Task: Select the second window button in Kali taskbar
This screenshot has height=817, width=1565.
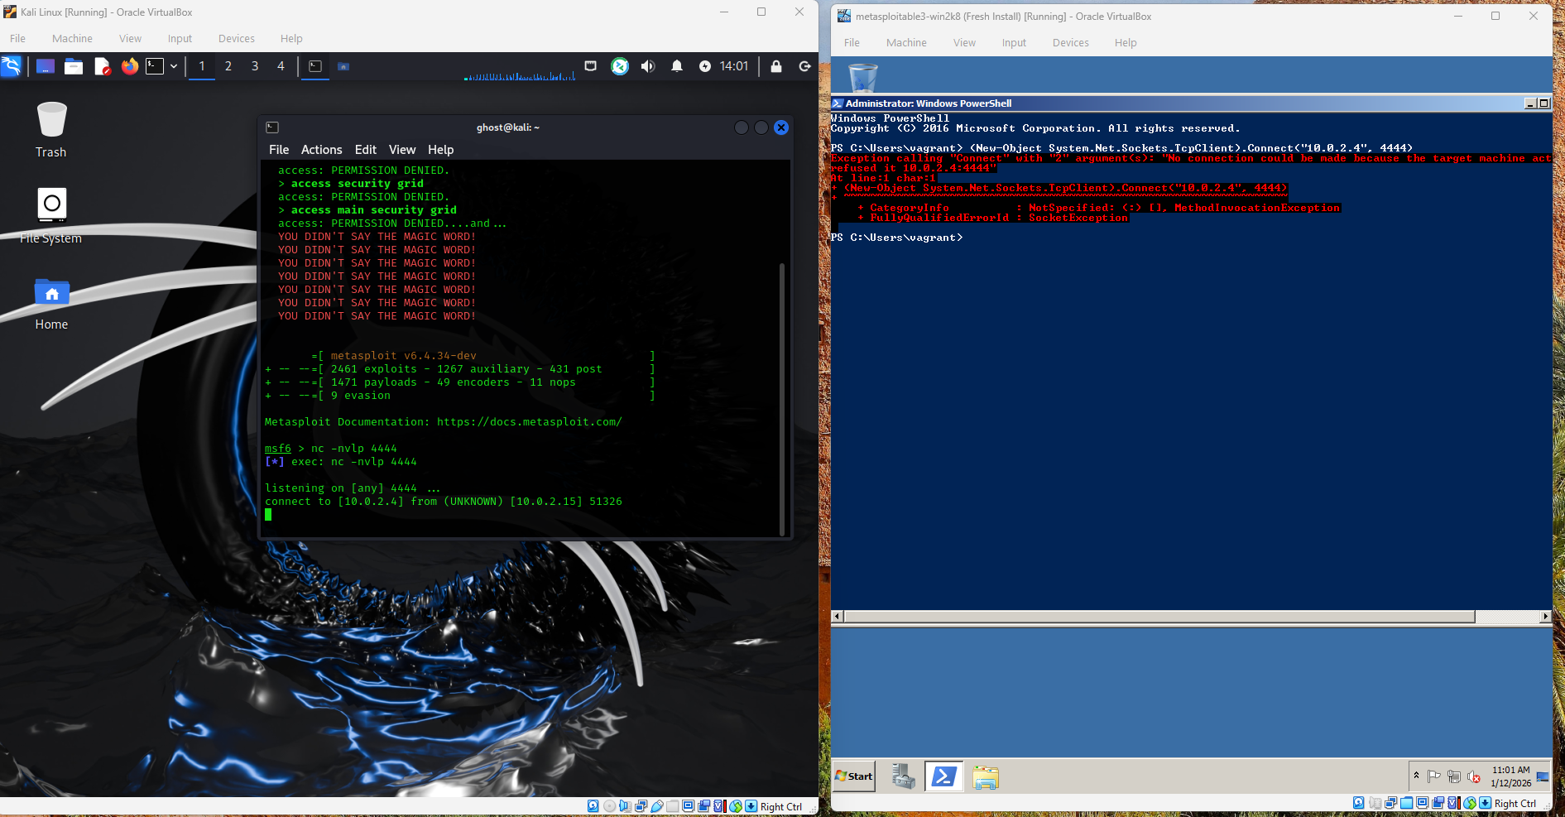Action: [x=343, y=66]
